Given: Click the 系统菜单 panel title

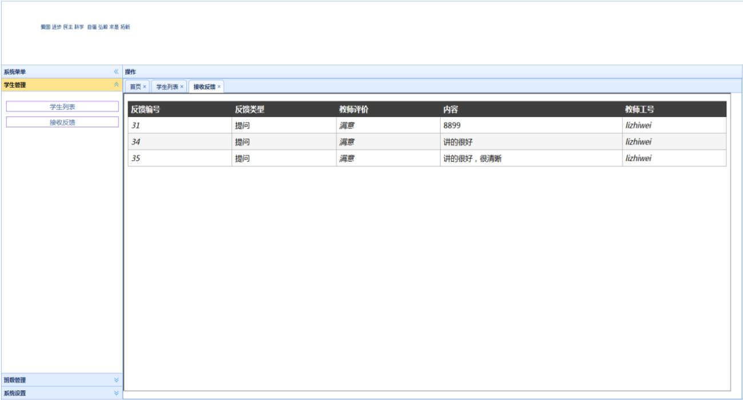Looking at the screenshot, I should [15, 71].
